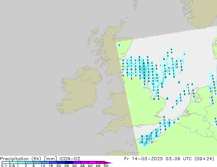Select the 2–5 mm legend swatch

point(29,163)
